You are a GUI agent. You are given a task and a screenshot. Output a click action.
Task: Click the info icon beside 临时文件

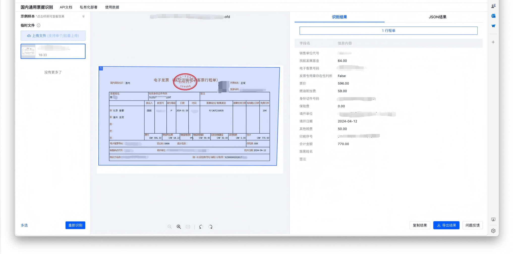coord(39,25)
